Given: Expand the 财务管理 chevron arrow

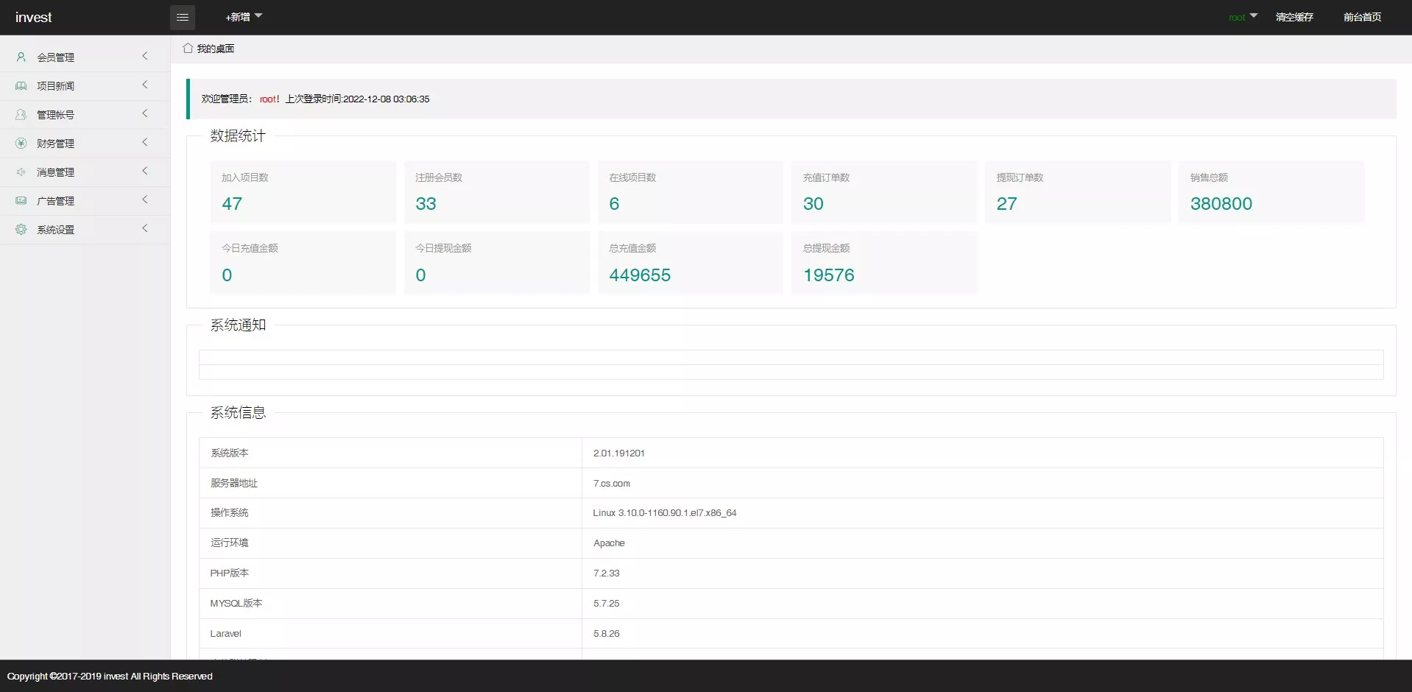Looking at the screenshot, I should (145, 142).
